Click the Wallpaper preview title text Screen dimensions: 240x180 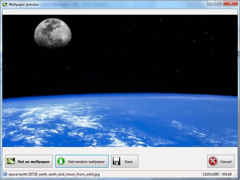24,4
